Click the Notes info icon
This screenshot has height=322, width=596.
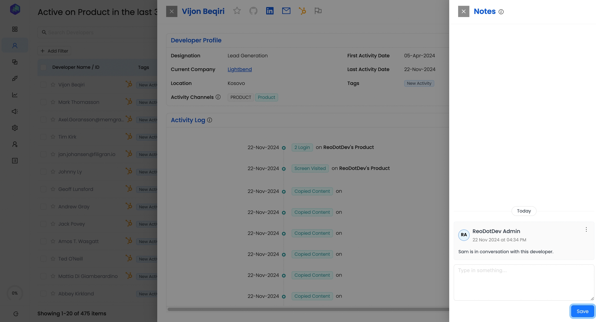click(501, 12)
